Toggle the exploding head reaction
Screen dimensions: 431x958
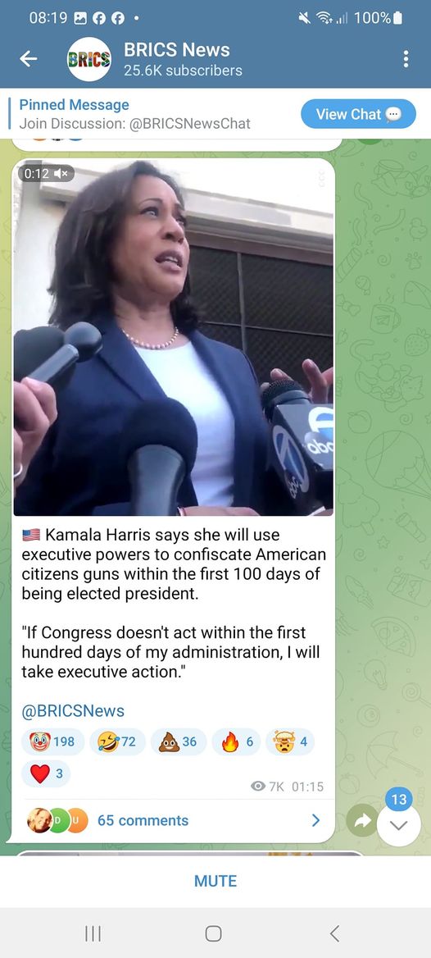290,741
